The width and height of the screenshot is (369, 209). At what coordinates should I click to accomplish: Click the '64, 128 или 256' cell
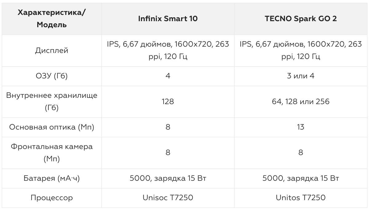pos(301,101)
